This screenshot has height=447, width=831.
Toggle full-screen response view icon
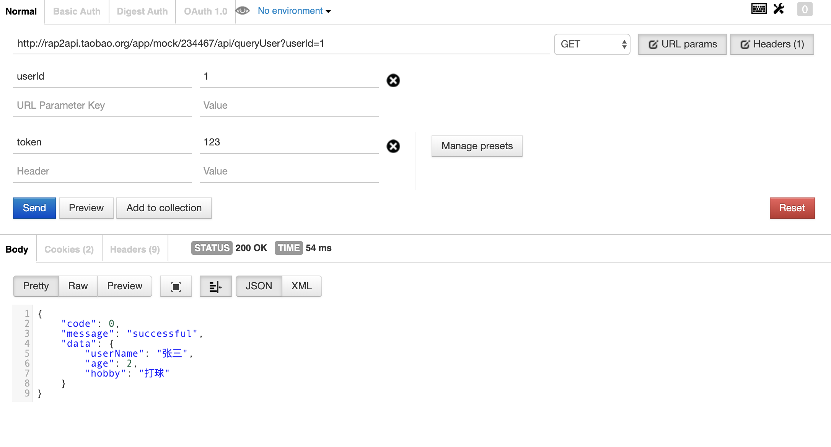[176, 286]
